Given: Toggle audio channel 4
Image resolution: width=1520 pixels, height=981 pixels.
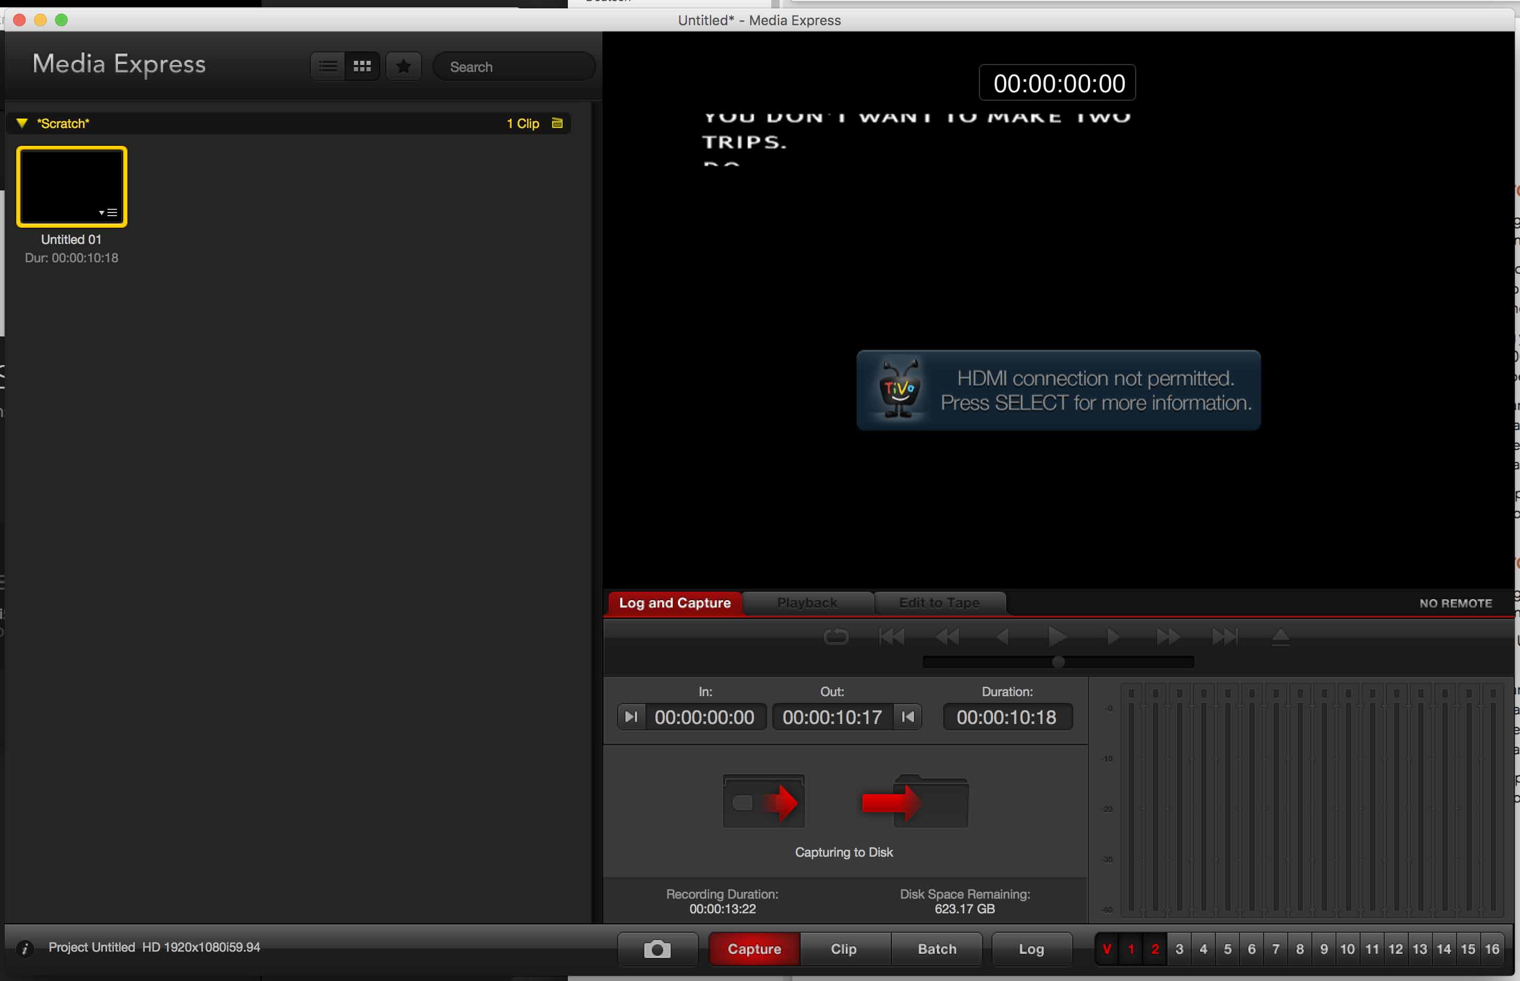Looking at the screenshot, I should (1204, 949).
